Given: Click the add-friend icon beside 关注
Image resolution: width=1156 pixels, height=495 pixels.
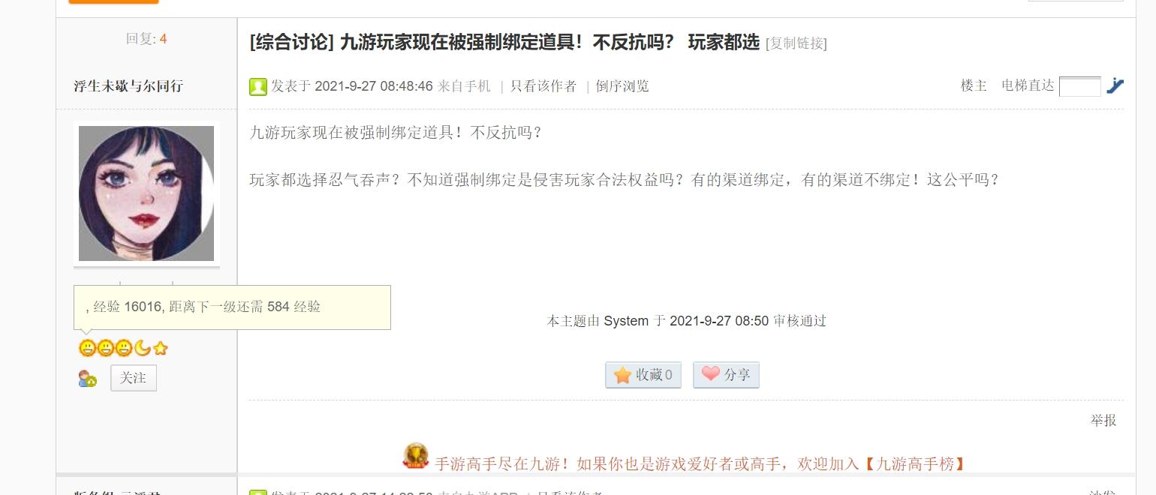Looking at the screenshot, I should (88, 379).
